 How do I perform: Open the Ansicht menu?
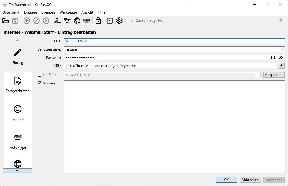87,12
